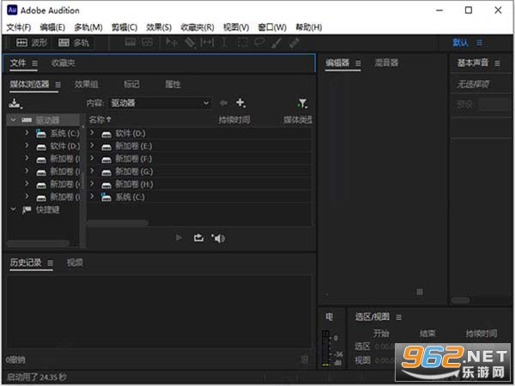Open the 编辑(E) menu
The image size is (515, 386).
(x=52, y=27)
